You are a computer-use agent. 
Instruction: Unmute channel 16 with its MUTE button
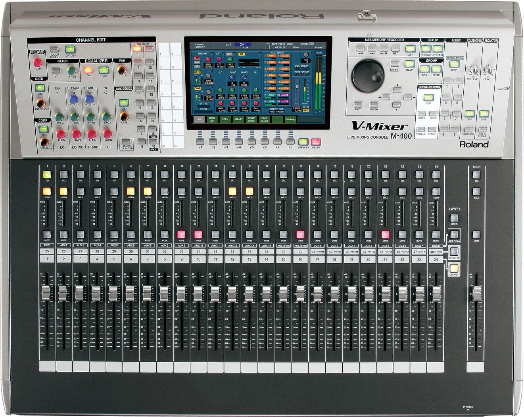pos(300,234)
